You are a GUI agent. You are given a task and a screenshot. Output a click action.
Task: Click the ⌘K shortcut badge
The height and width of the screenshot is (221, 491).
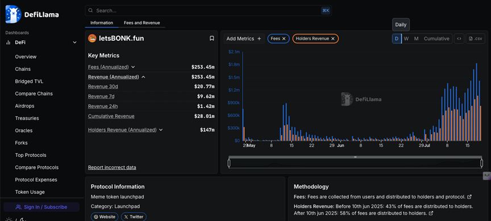[x=326, y=11]
